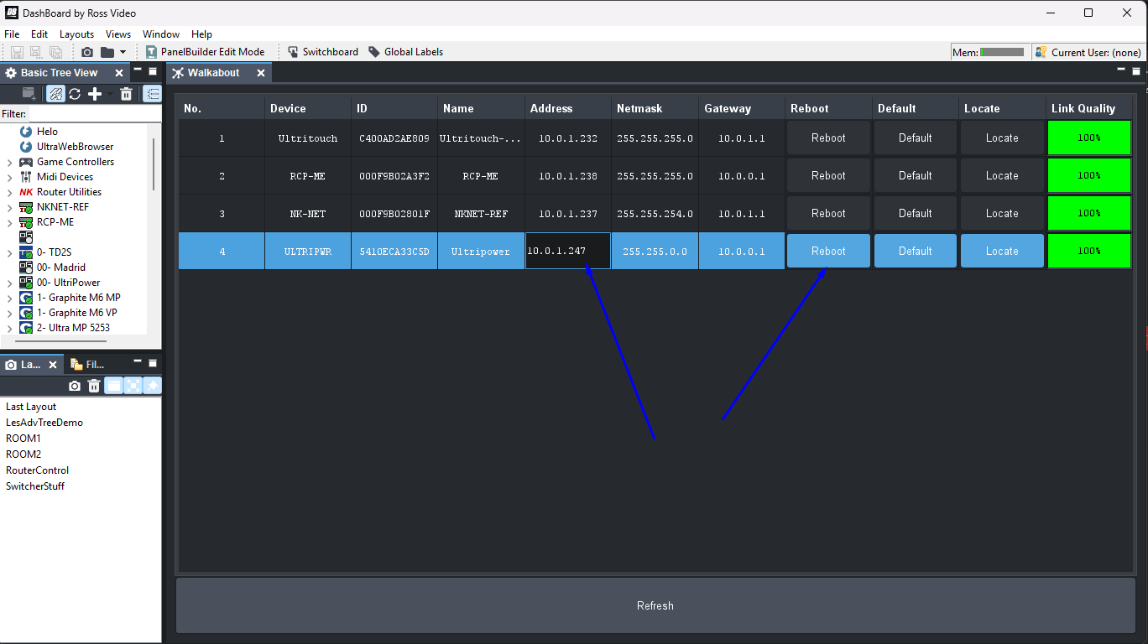Open the Switchboard tool
Image resolution: width=1148 pixels, height=644 pixels.
click(323, 52)
